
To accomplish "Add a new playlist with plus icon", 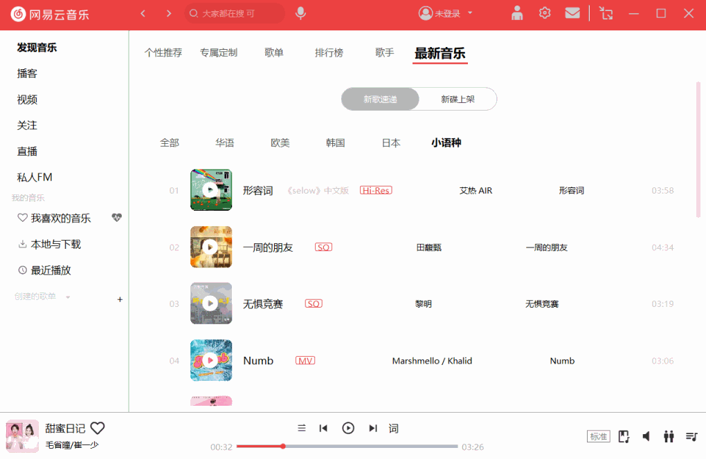I will 120,299.
